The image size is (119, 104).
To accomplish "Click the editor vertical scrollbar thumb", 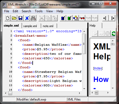I will click(x=84, y=44).
